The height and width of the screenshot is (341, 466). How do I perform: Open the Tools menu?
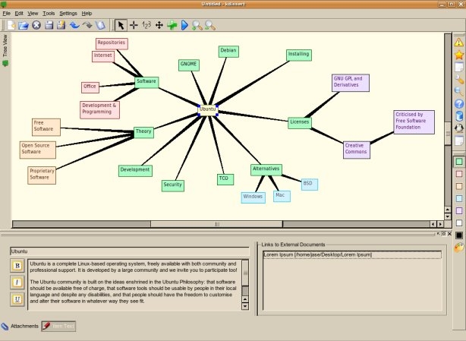tap(49, 14)
